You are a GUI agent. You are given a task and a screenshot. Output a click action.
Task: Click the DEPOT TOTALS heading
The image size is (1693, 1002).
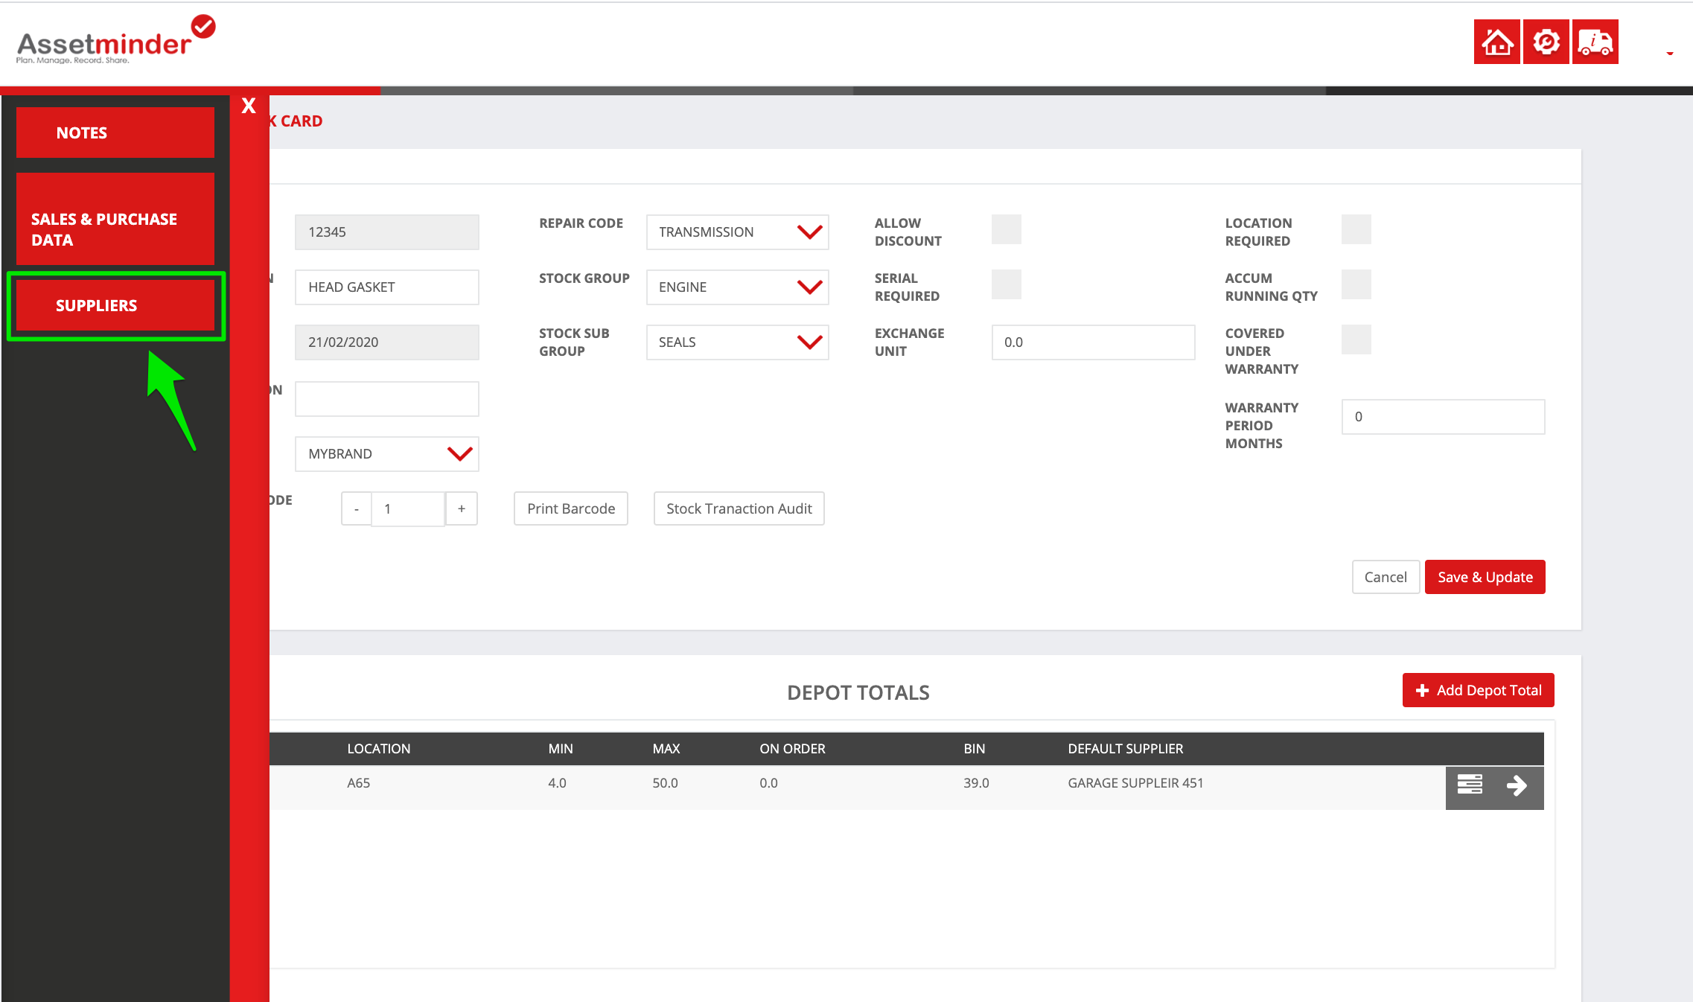858,693
